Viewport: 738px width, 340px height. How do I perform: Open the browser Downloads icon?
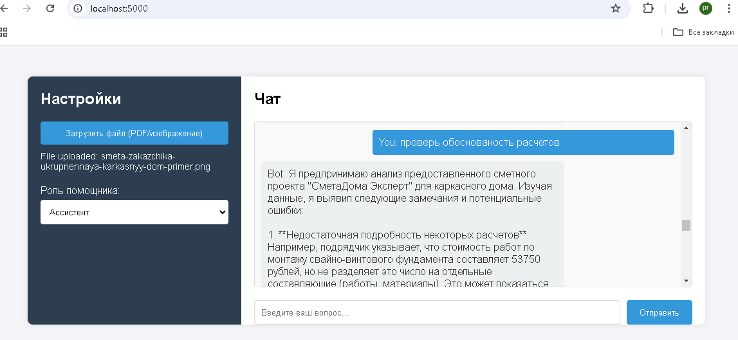coord(683,8)
